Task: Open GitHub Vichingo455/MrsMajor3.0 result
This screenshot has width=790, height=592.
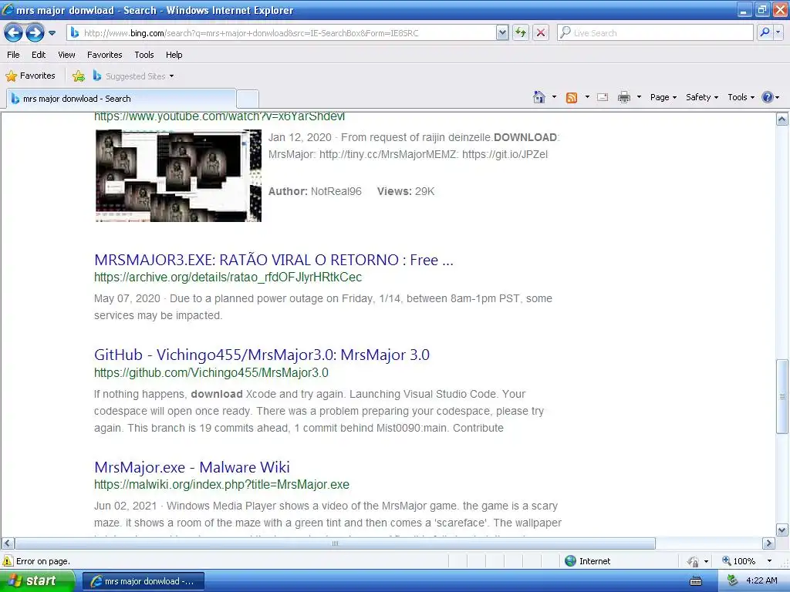Action: [x=262, y=355]
